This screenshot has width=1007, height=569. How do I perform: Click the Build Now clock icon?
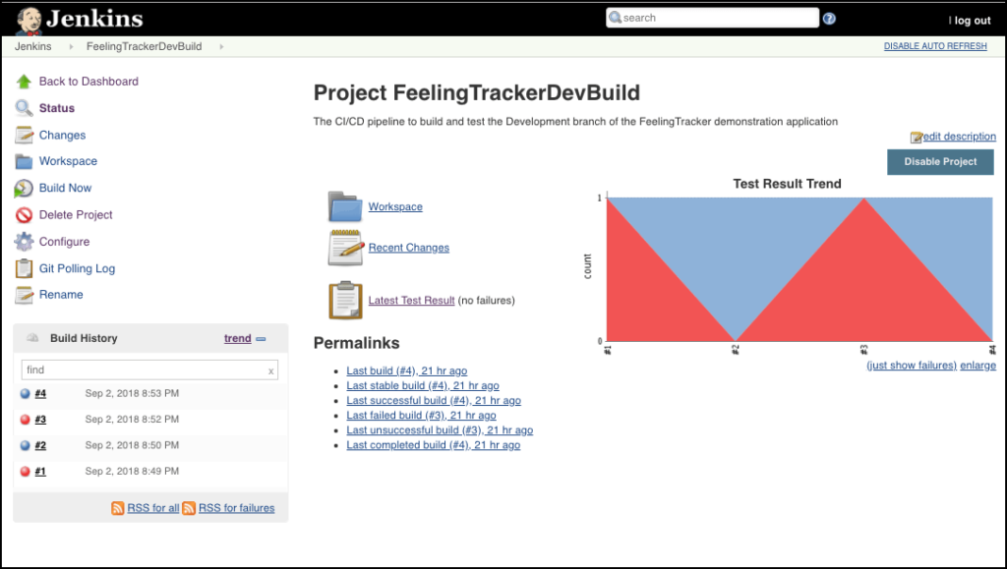24,188
